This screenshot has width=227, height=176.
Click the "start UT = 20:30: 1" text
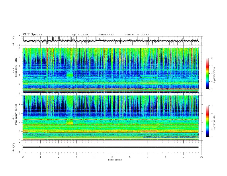pyautogui.click(x=138, y=35)
